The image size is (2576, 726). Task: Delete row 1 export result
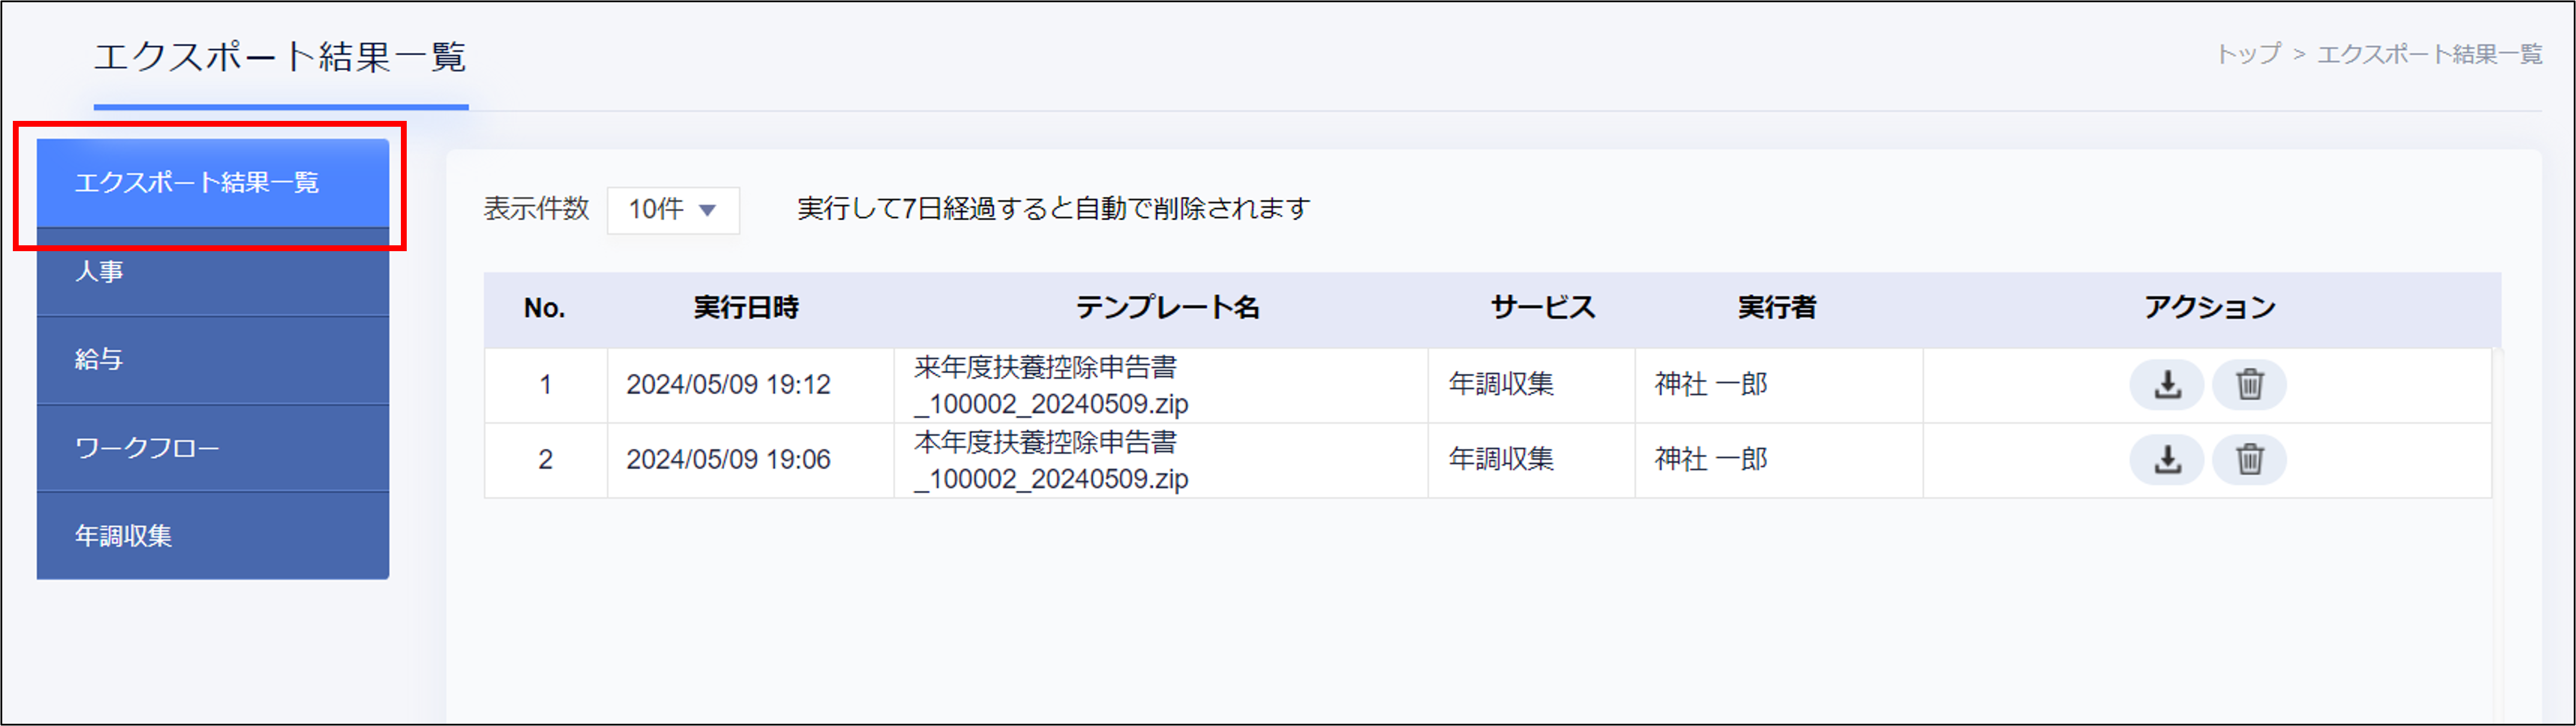[2249, 385]
